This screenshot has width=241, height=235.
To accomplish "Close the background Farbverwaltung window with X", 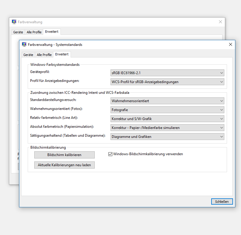I will (220, 22).
